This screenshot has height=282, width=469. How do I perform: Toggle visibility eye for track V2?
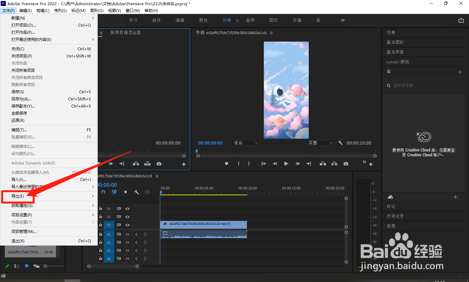tap(128, 217)
